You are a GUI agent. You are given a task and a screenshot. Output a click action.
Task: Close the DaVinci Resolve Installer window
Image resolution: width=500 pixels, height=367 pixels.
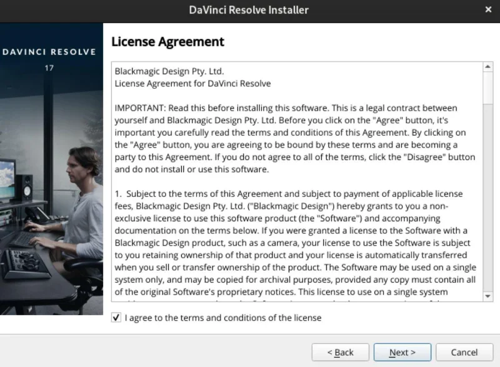tap(488, 9)
